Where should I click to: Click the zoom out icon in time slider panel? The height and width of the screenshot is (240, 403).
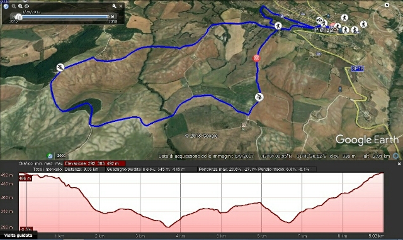click(x=14, y=6)
